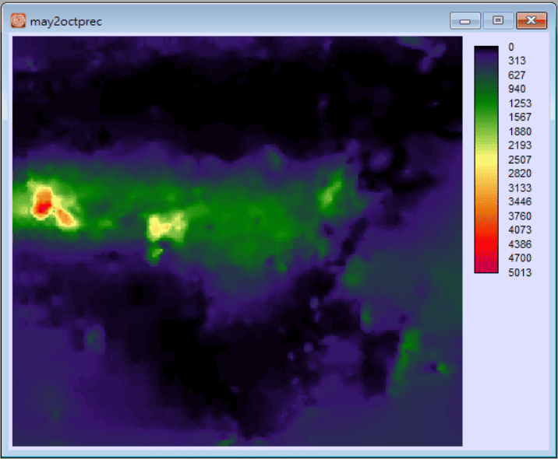558x459 pixels.
Task: Click legend value 4386
Action: pos(520,244)
